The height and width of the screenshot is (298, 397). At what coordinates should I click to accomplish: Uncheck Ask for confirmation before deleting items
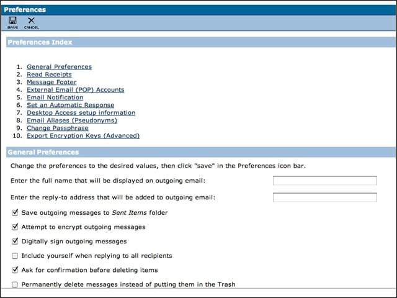(15, 270)
